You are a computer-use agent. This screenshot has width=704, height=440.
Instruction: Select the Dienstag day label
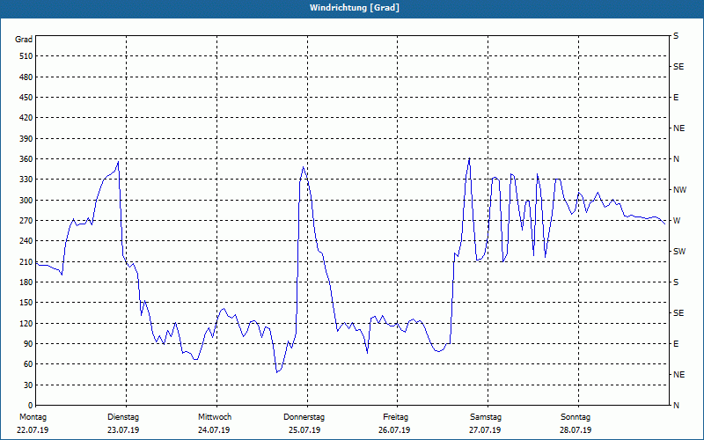[123, 417]
